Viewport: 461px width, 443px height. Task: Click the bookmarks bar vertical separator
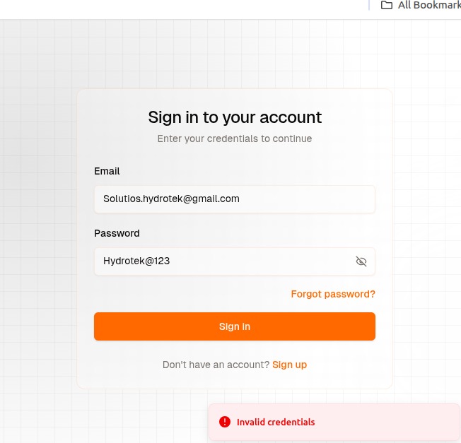click(x=369, y=5)
